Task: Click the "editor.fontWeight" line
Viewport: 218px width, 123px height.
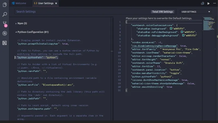Action: pyautogui.click(x=152, y=59)
